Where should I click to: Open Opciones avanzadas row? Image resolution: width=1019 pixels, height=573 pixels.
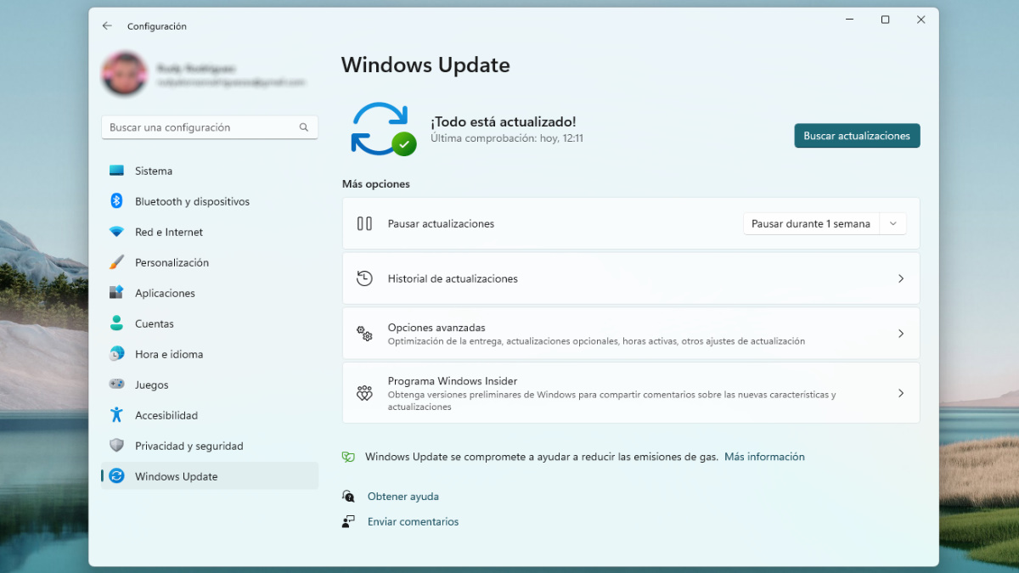pos(631,334)
